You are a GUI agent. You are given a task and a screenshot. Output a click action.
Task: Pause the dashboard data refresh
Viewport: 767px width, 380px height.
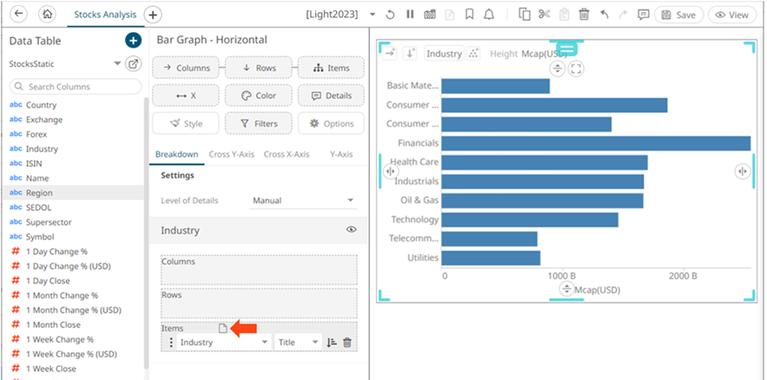(409, 15)
